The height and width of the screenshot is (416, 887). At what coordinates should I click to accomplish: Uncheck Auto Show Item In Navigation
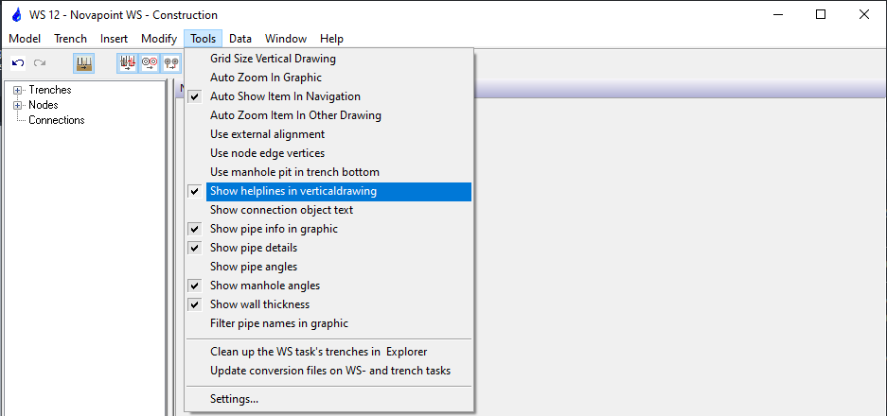[x=285, y=96]
